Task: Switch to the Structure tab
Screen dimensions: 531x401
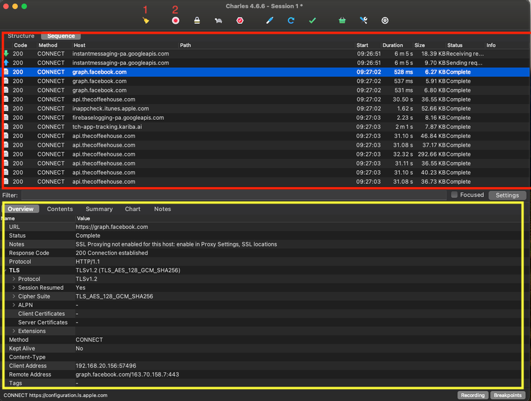Action: (21, 35)
